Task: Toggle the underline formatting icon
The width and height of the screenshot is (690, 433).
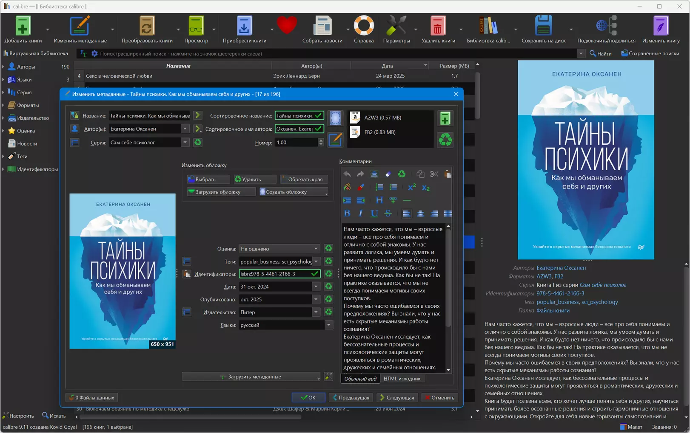Action: point(374,214)
